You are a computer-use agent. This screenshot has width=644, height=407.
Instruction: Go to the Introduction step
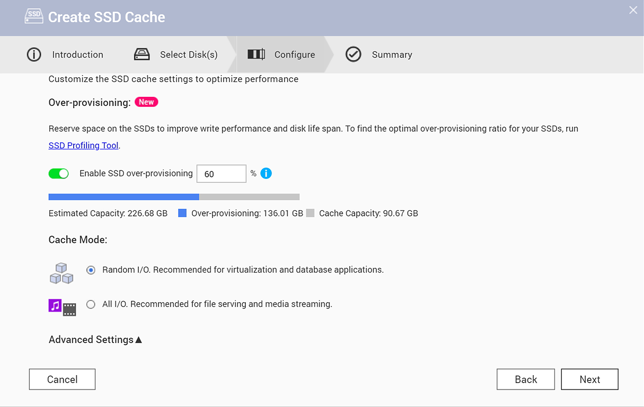(x=77, y=55)
